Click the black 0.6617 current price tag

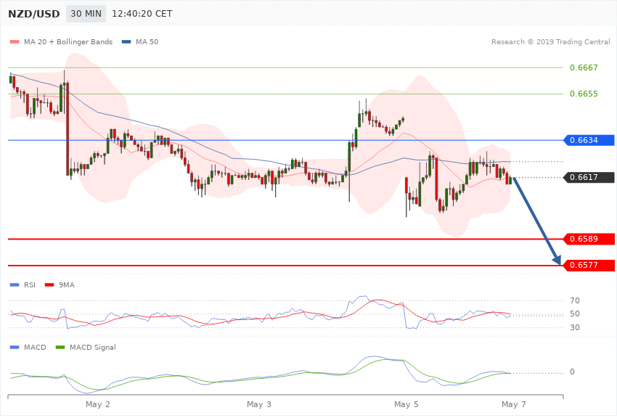pos(589,177)
